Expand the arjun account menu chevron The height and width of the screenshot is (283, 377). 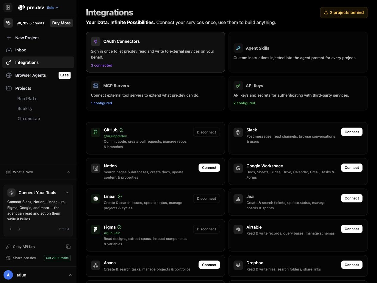(x=71, y=275)
